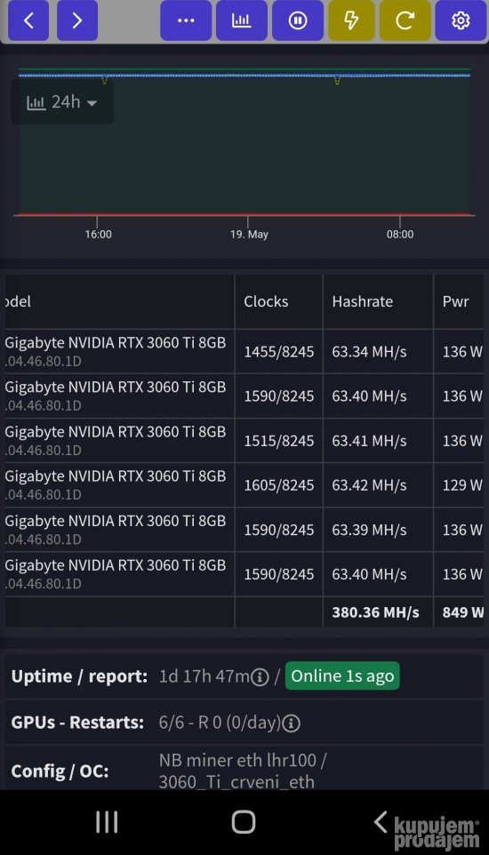Click the 129 W power cell
Viewport: 489px width, 855px height.
[459, 485]
